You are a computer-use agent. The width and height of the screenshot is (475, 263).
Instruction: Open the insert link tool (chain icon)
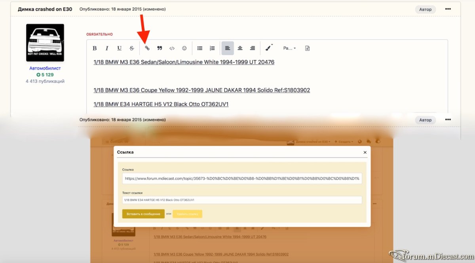[x=147, y=48]
